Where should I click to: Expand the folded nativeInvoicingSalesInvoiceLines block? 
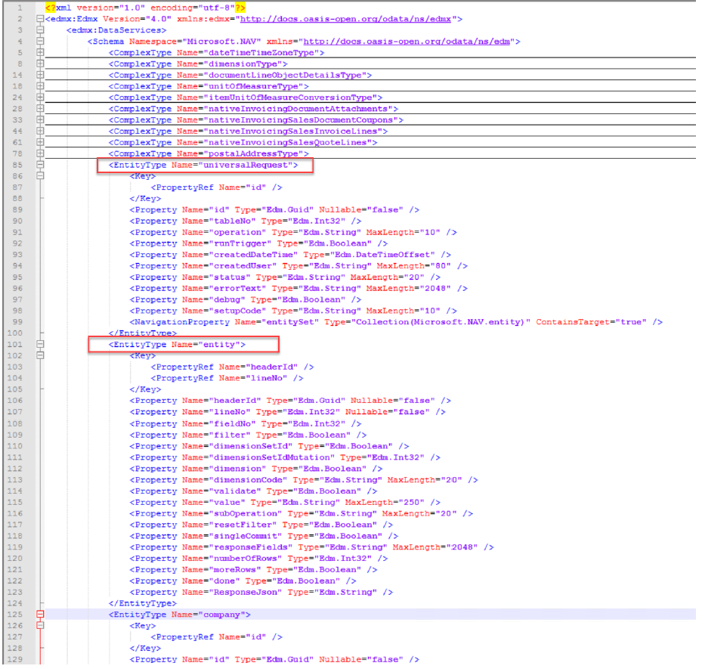point(40,132)
